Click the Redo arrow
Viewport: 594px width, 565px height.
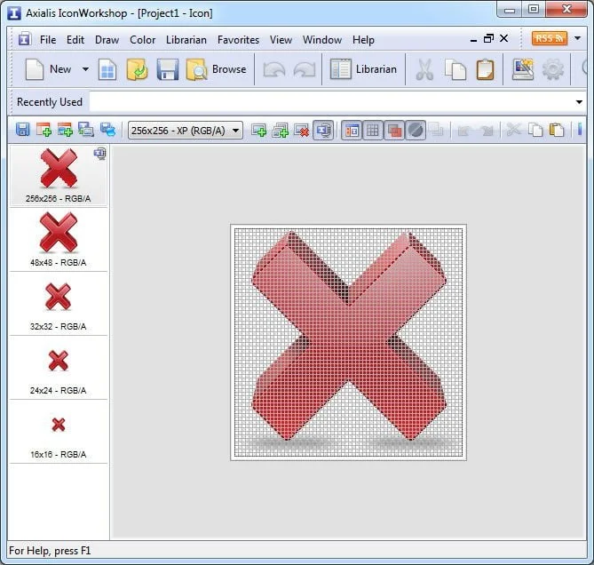coord(305,69)
